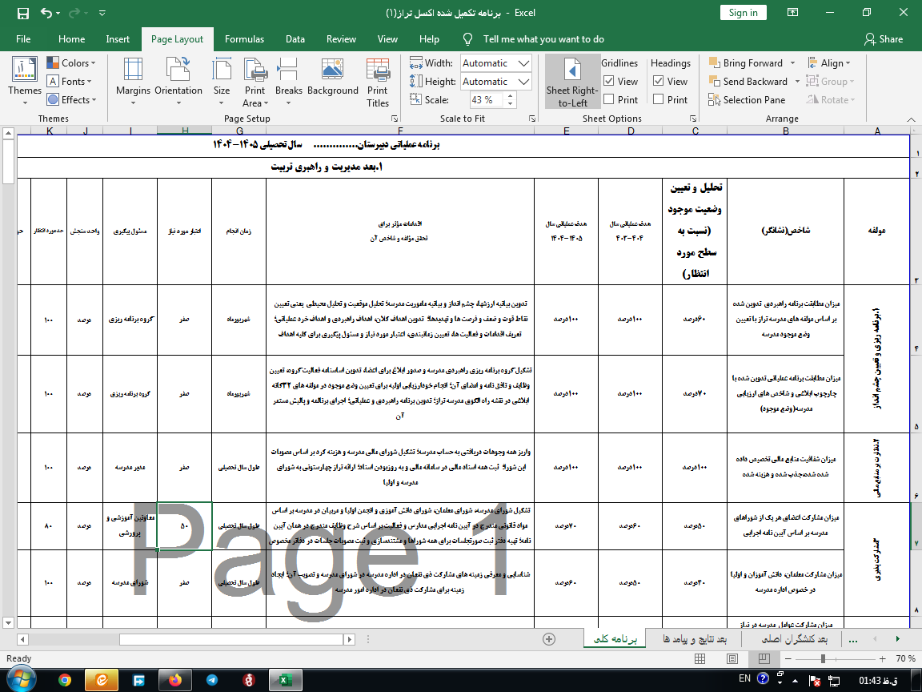Expand the Height Automatic dropdown

(524, 82)
